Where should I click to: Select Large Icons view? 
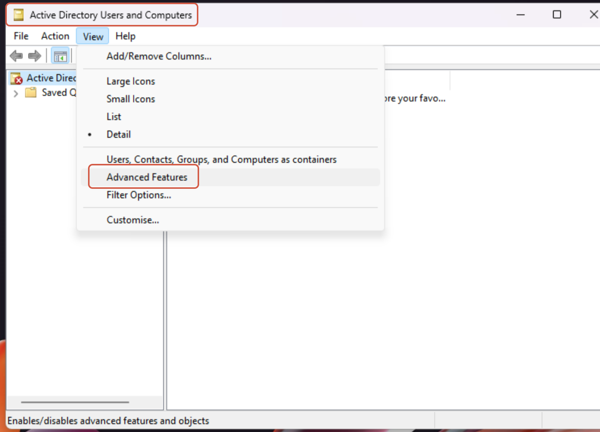pos(230,81)
